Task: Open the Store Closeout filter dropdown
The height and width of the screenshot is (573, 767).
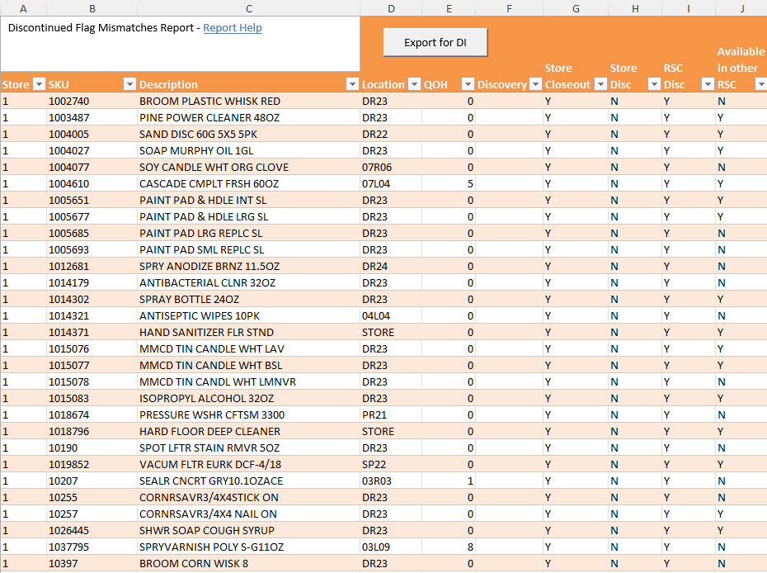Action: 601,84
